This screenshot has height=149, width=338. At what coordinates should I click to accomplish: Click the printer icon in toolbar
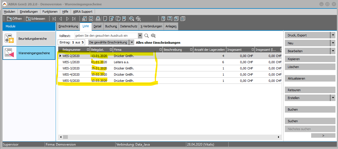click(98, 19)
